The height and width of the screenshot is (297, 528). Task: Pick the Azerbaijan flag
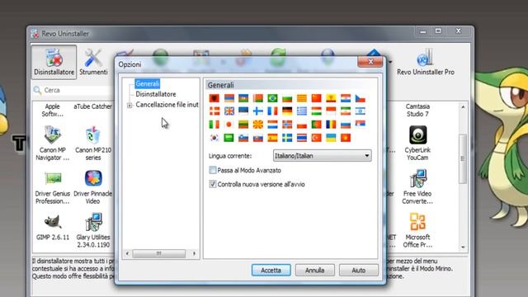pos(243,98)
